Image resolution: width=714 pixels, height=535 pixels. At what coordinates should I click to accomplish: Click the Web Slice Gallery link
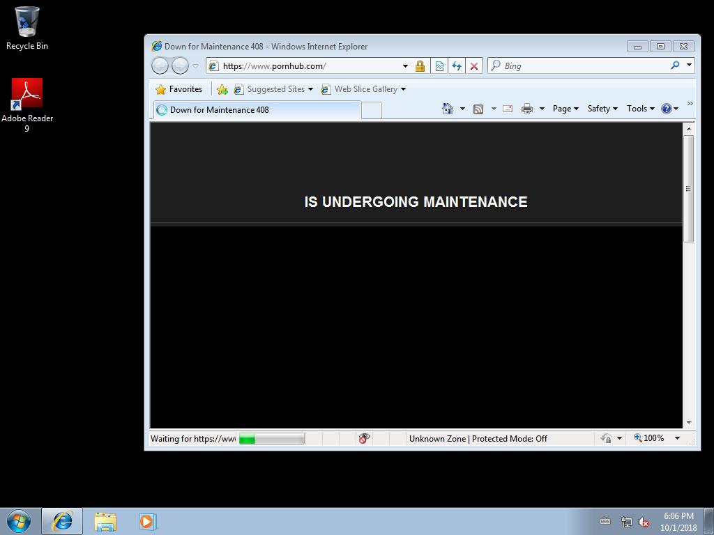click(x=365, y=89)
